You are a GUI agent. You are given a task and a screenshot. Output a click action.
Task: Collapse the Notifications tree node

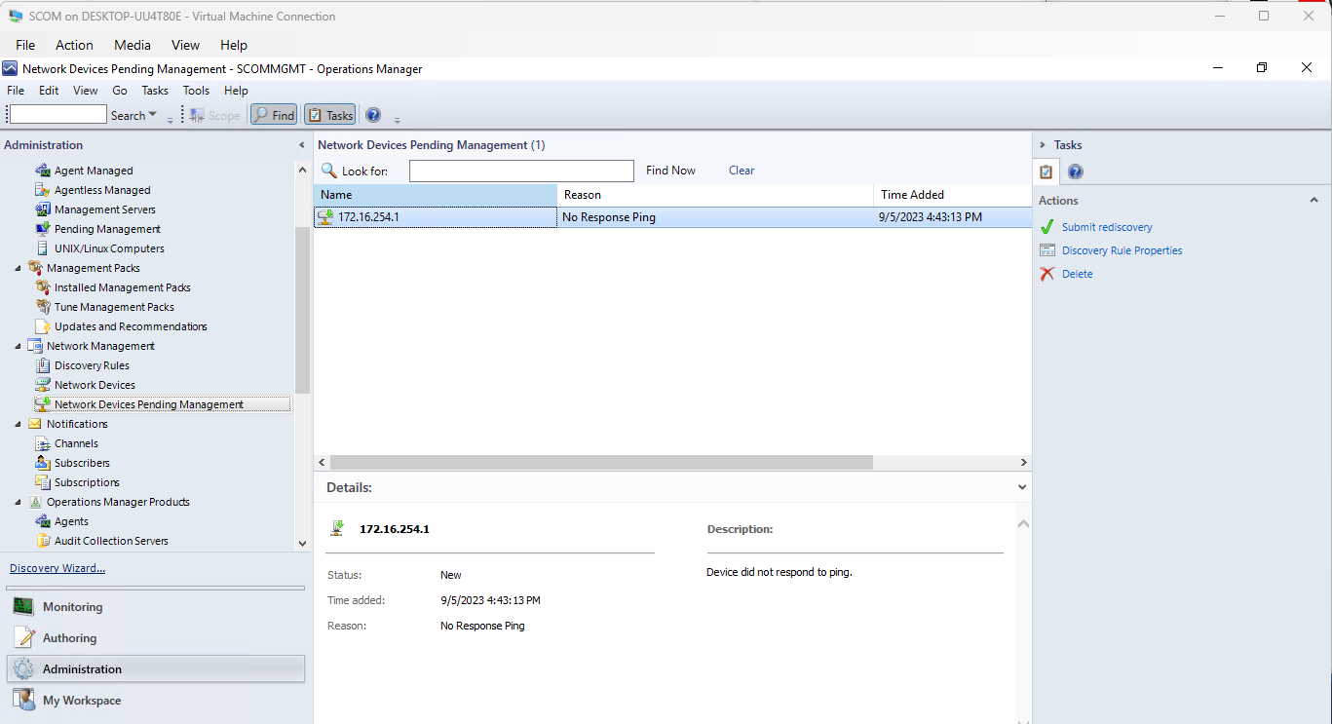click(18, 424)
